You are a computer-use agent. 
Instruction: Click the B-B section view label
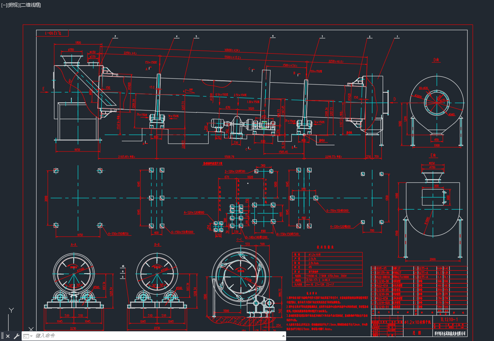pyautogui.click(x=157, y=245)
